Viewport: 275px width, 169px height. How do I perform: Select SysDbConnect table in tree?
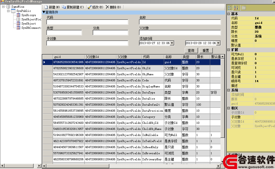click(31, 28)
